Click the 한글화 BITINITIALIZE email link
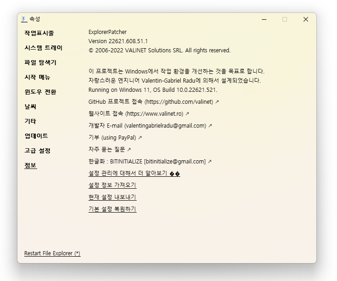Screen dimensions: 337x281 click(x=150, y=161)
